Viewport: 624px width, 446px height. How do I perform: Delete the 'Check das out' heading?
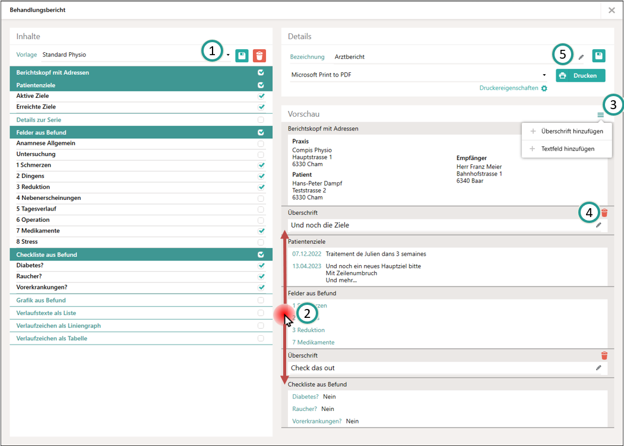tap(604, 356)
